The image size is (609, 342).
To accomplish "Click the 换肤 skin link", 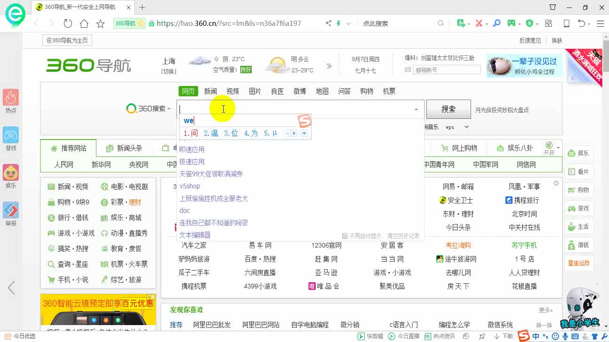I will coord(557,40).
